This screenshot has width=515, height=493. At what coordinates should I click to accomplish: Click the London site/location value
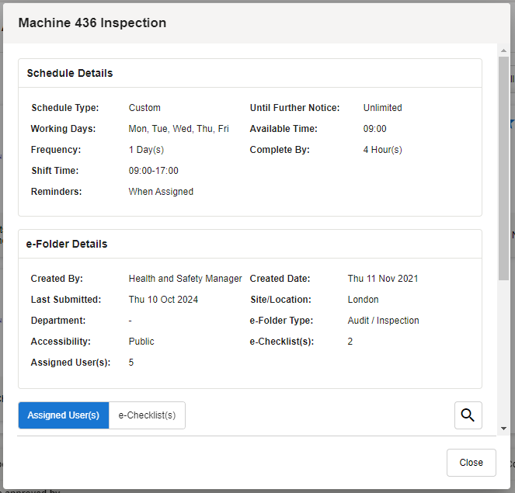click(363, 300)
